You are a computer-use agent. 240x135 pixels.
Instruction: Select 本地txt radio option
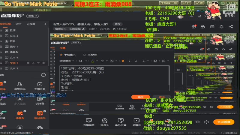(x=84, y=55)
